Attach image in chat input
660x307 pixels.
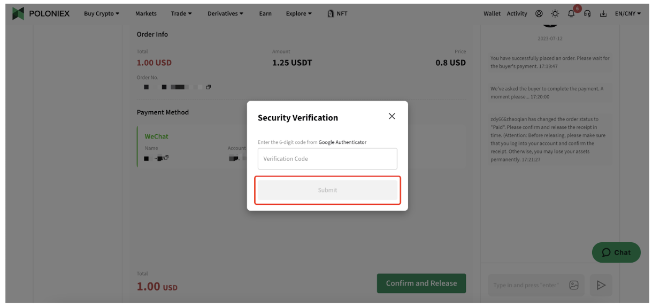pyautogui.click(x=574, y=285)
